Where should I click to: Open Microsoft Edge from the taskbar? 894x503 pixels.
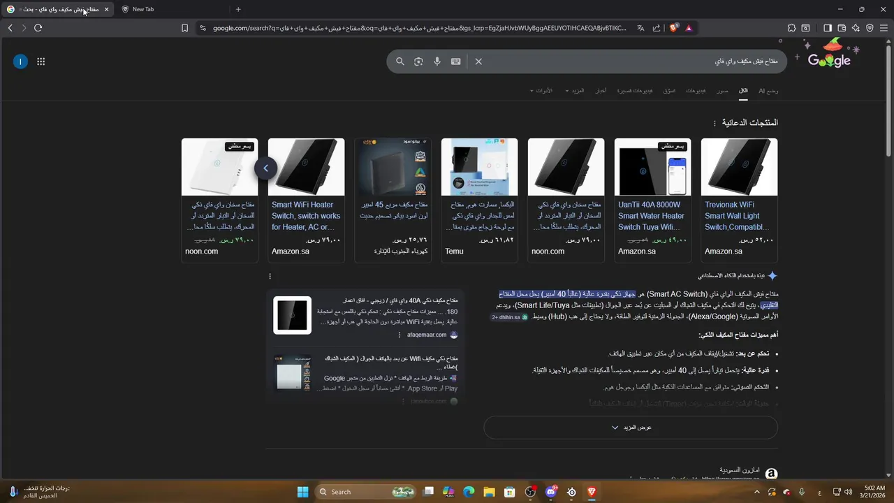coord(469,492)
